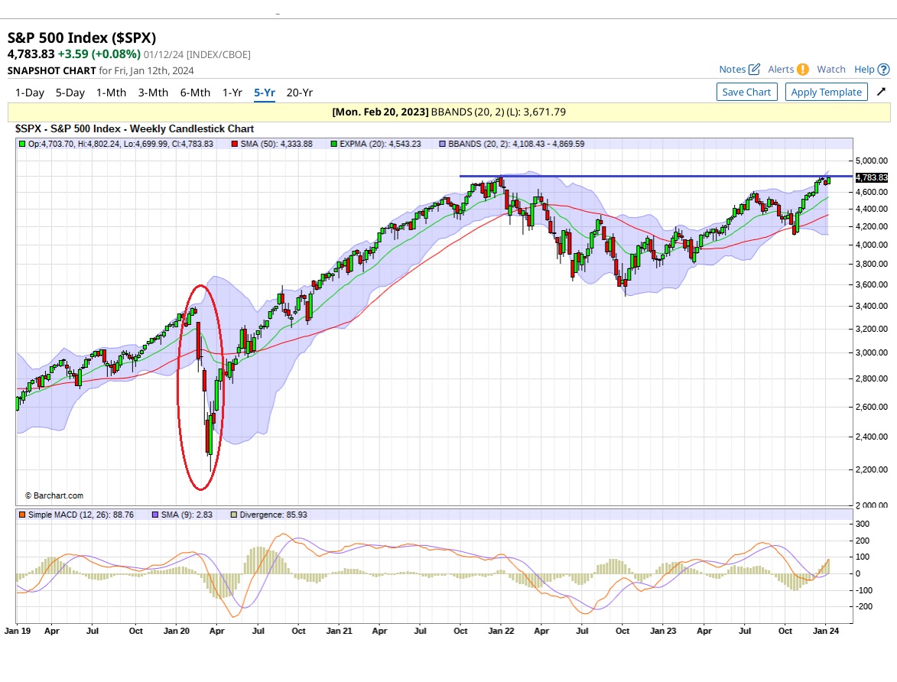The image size is (897, 682).
Task: Click the Jan 22 date axis label
Action: coord(501,631)
